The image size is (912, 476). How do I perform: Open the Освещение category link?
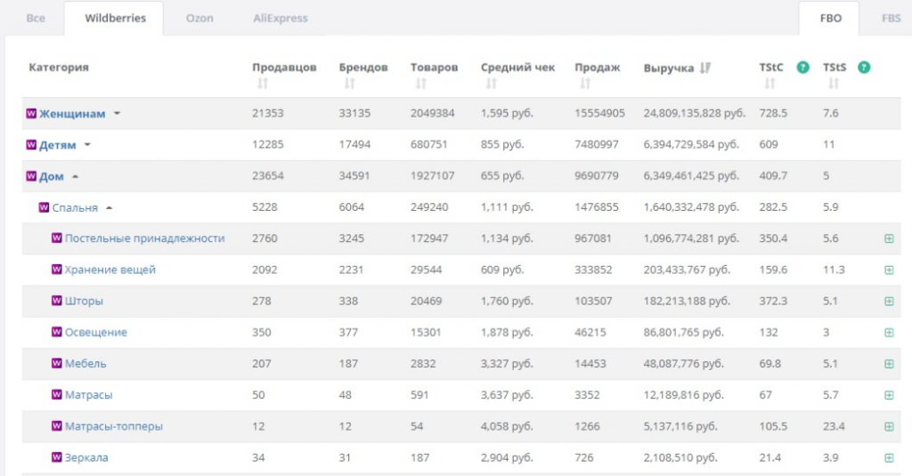click(x=95, y=332)
